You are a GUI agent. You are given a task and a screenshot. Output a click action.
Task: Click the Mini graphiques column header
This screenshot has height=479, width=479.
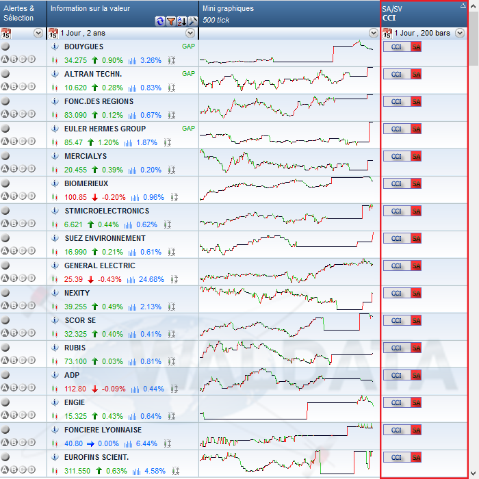tap(289, 14)
